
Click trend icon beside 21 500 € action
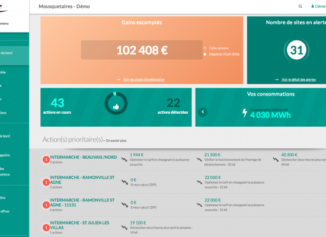(x=199, y=159)
